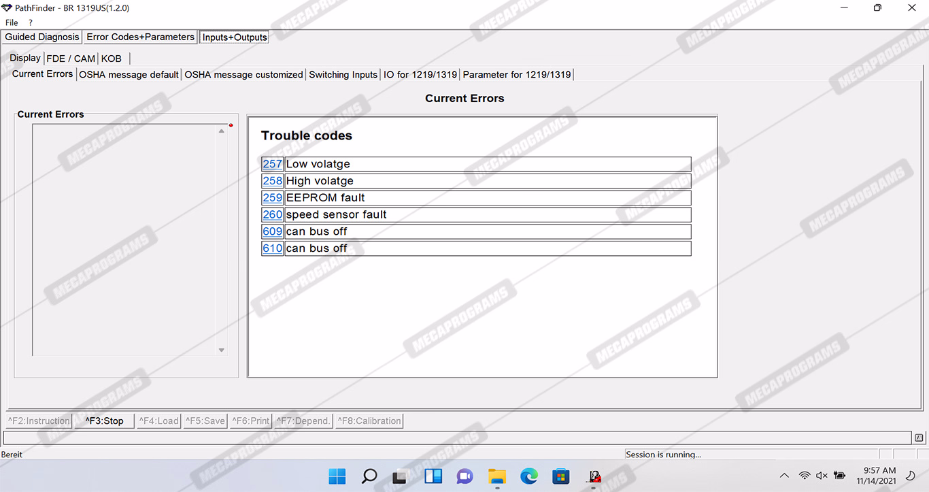
Task: Click trouble code 259 EEPROM fault link
Action: (x=272, y=197)
